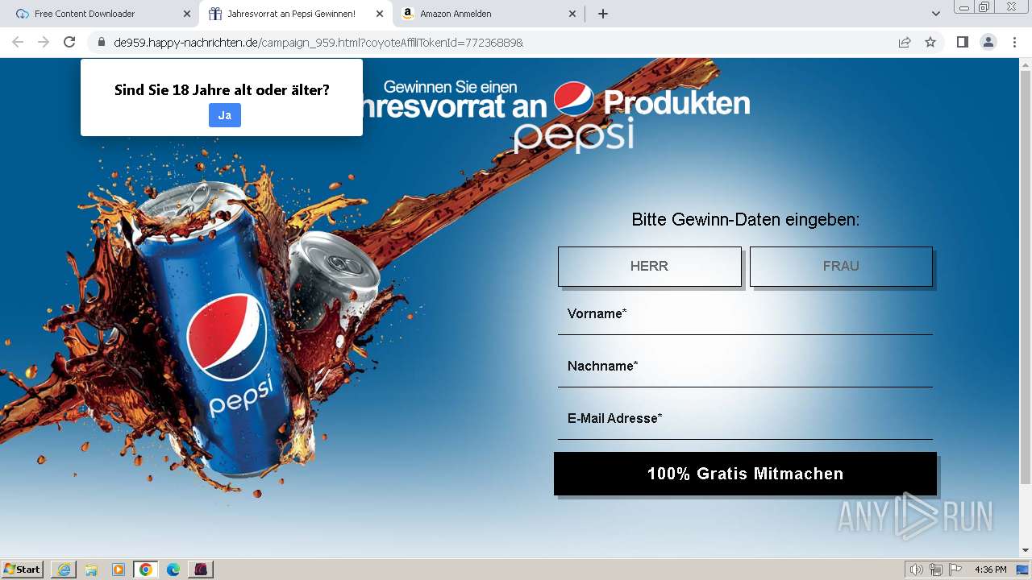Click the show desktop icon in tray
The image size is (1032, 580).
click(x=1022, y=570)
